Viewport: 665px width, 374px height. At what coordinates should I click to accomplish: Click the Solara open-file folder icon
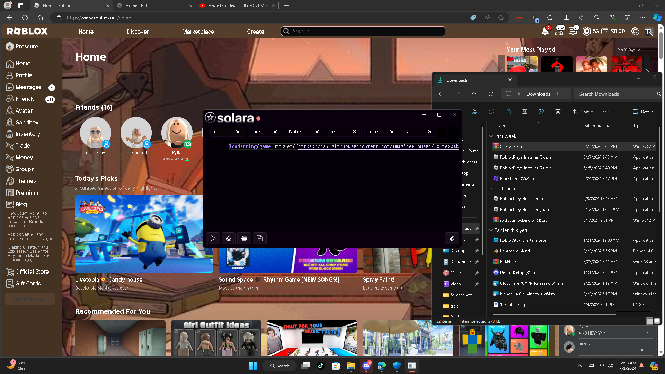tap(244, 238)
